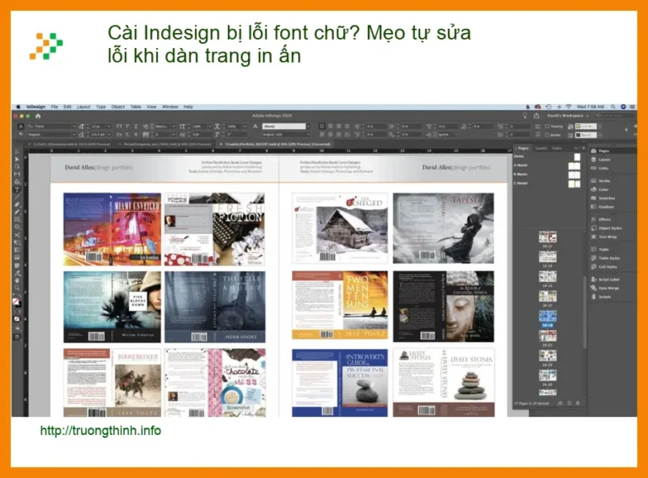This screenshot has height=478, width=648.
Task: Click the Home icon in title bar
Action: point(38,117)
